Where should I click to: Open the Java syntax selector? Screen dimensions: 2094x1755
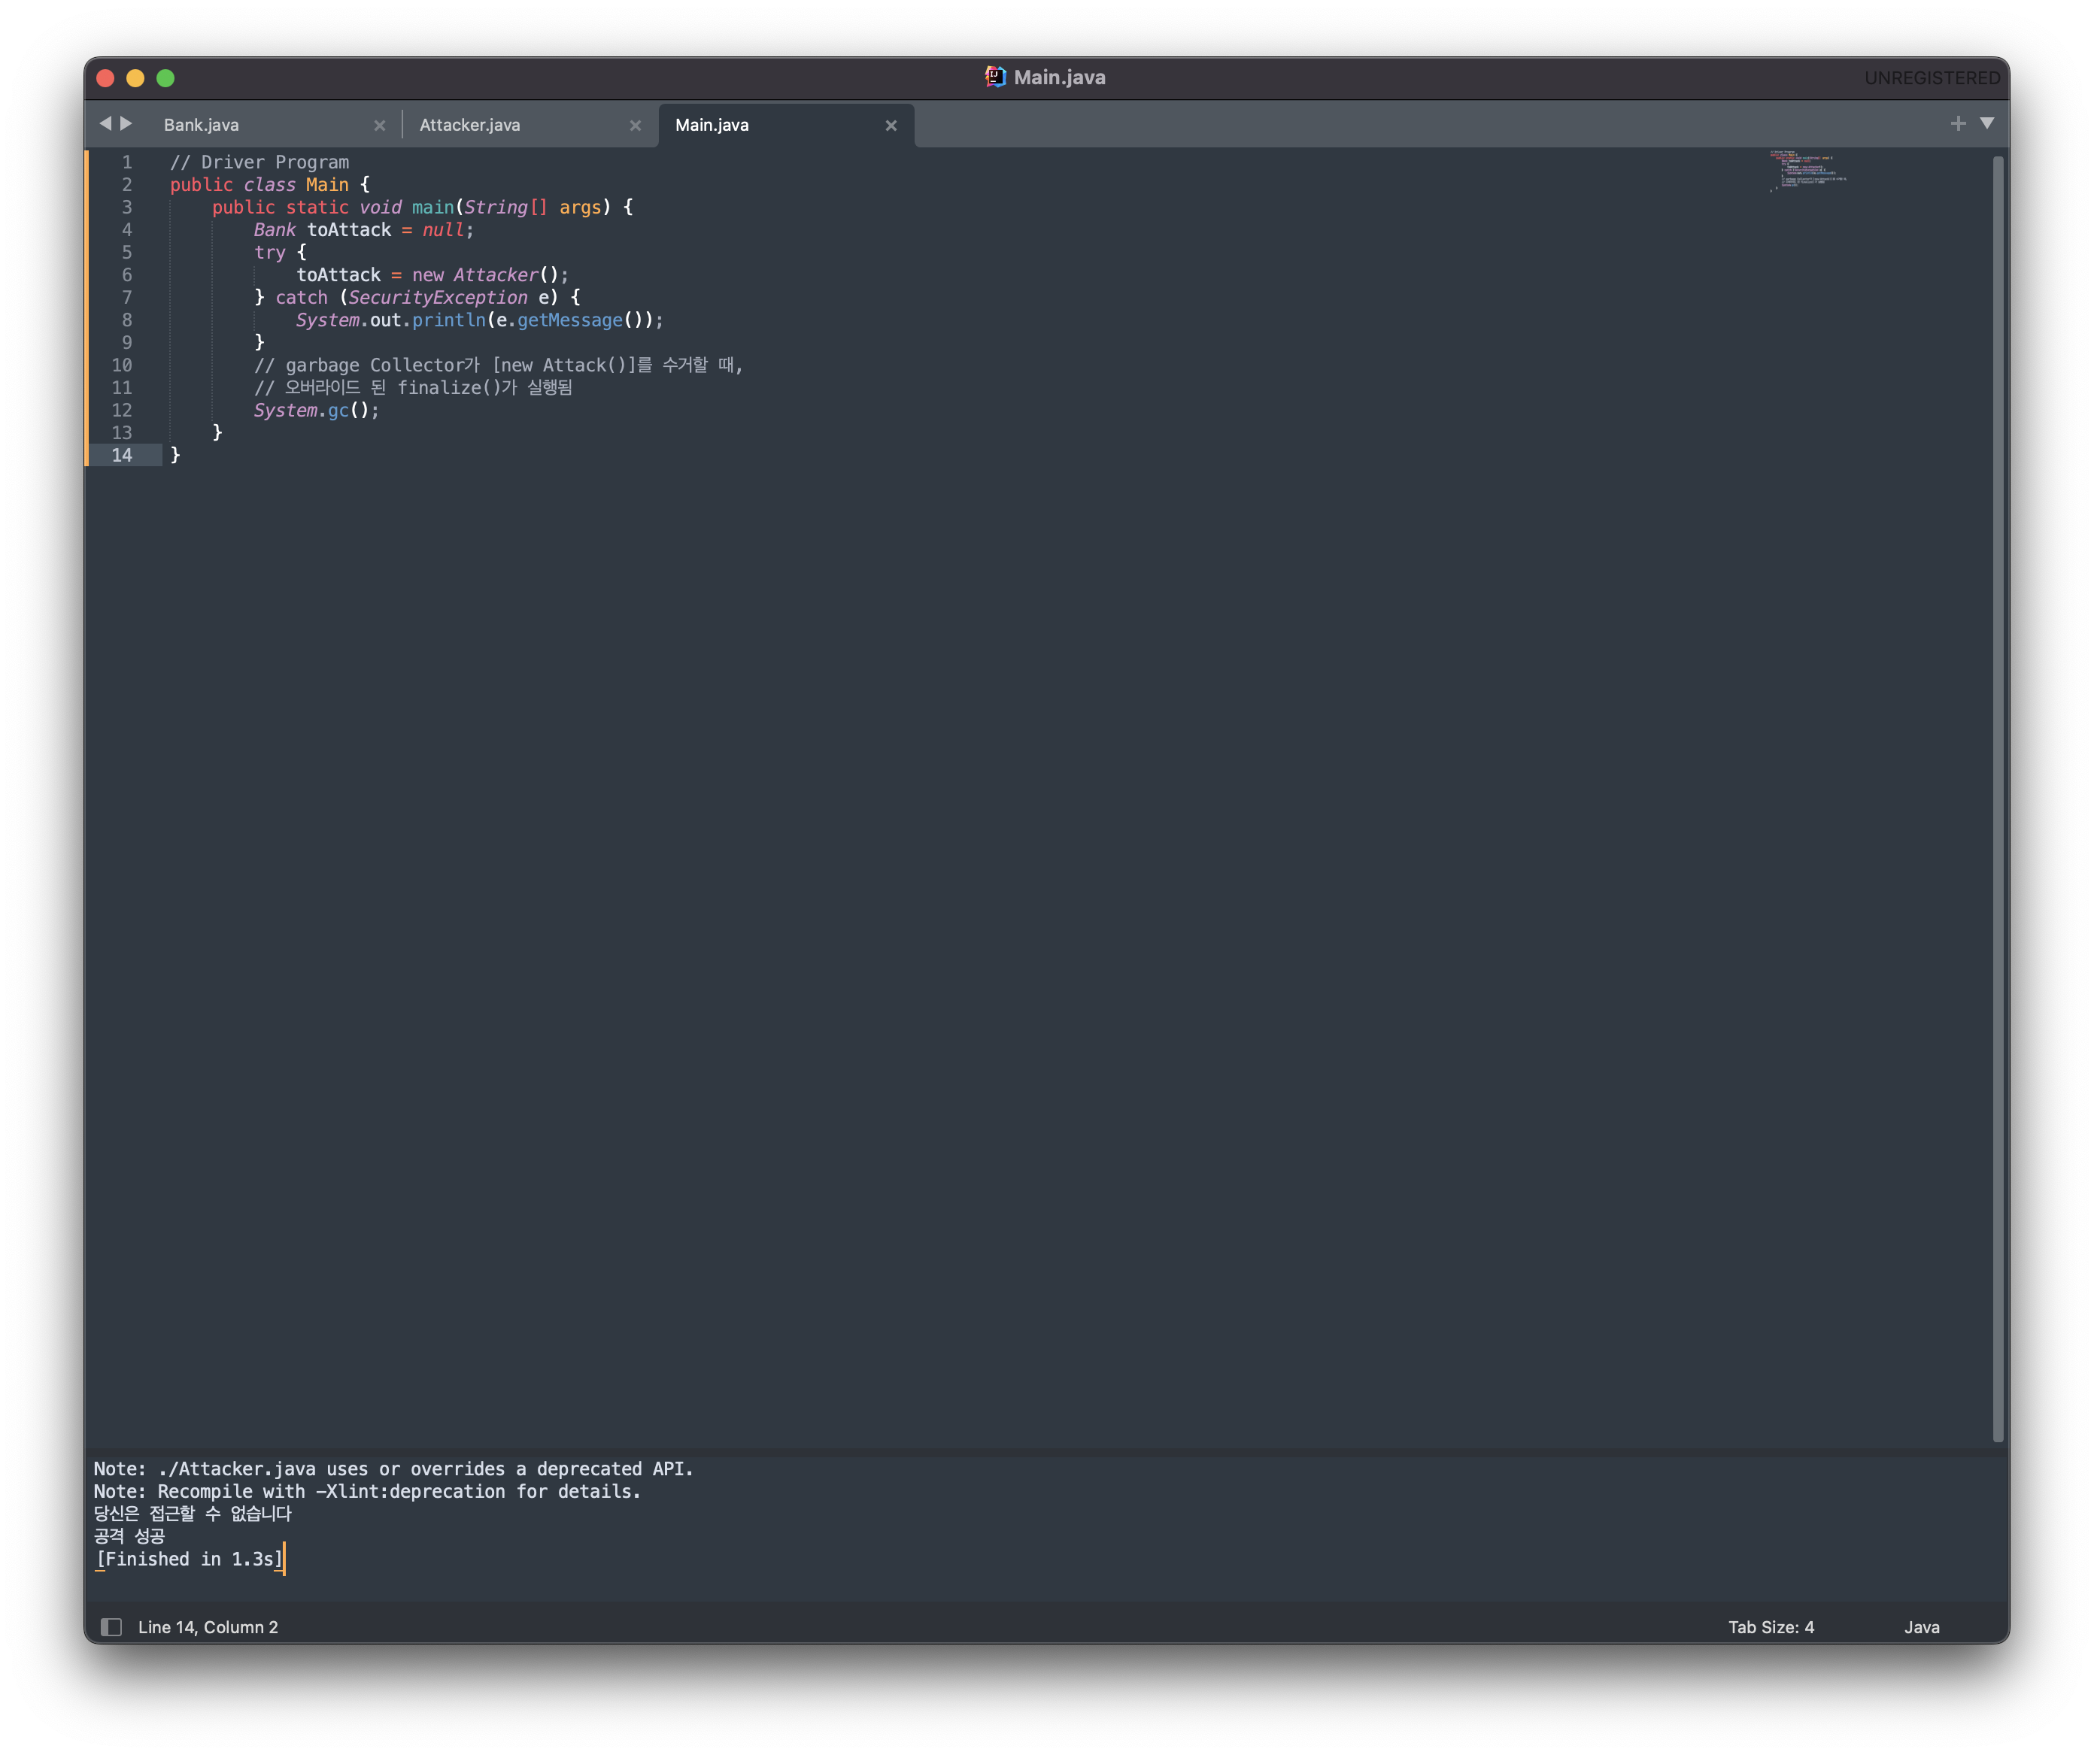pos(1922,1627)
